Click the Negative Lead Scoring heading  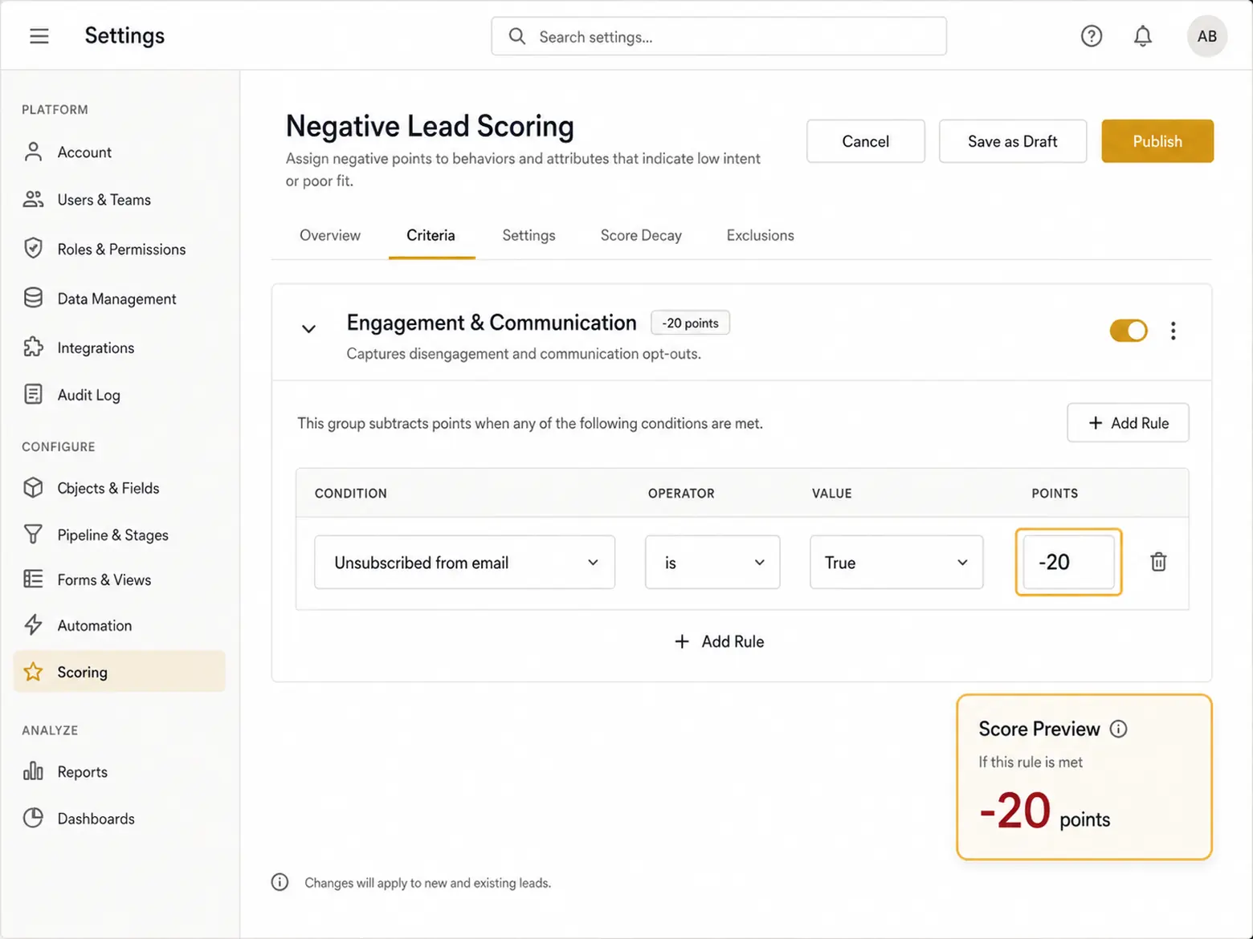coord(430,126)
